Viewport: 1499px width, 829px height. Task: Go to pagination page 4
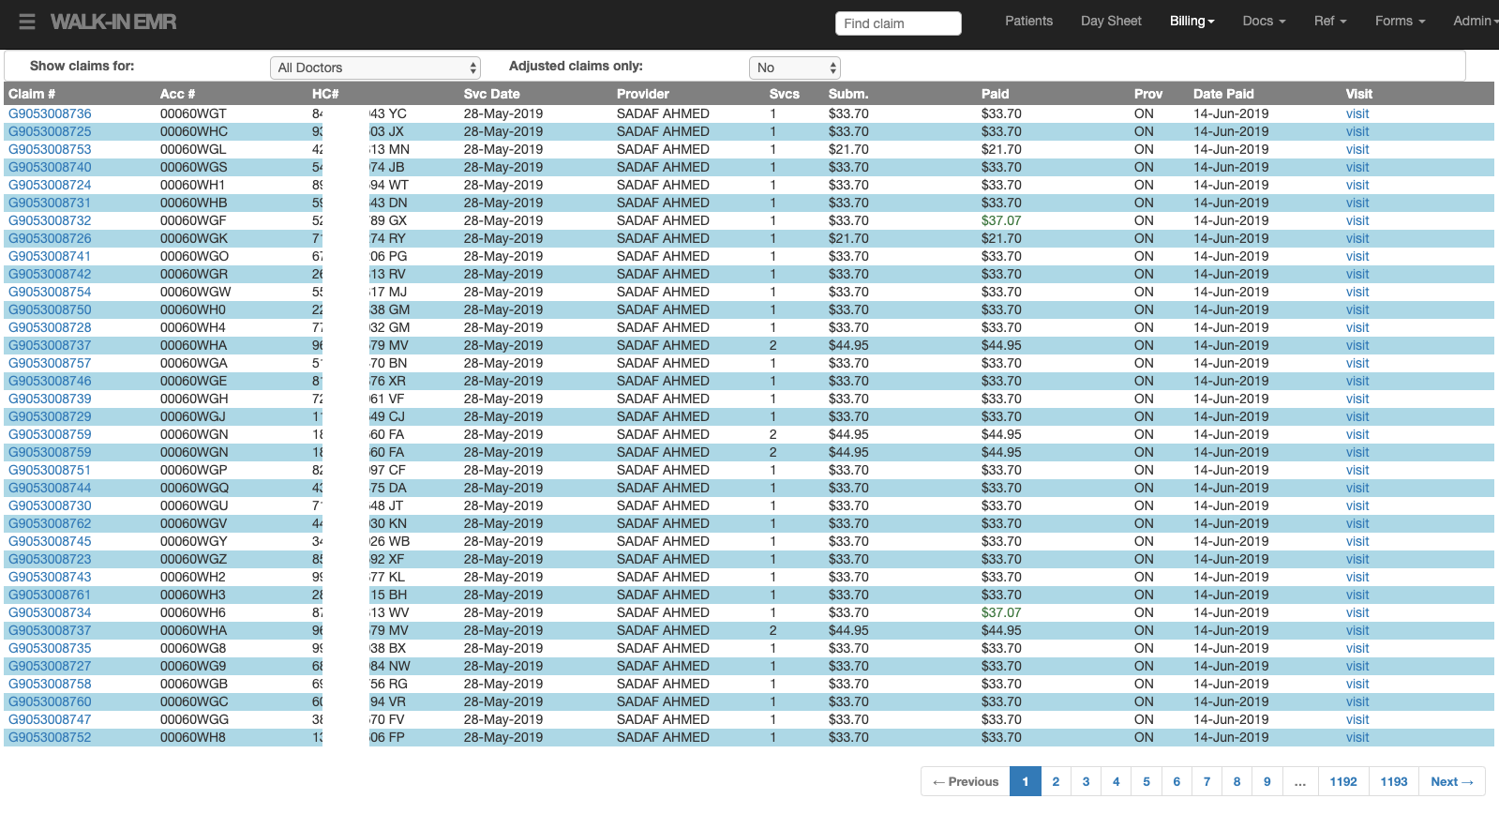(1116, 781)
